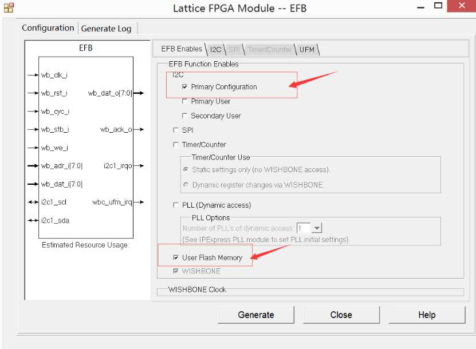Minimize the EFB module window
The height and width of the screenshot is (349, 476).
click(421, 7)
